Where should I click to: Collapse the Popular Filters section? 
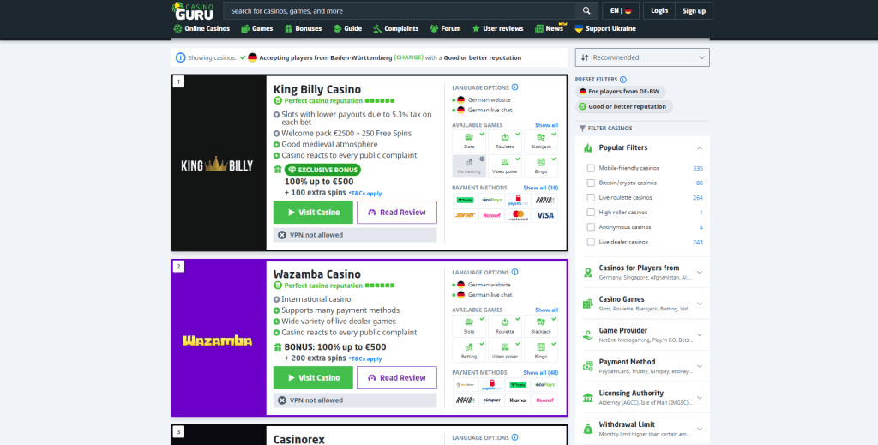tap(700, 148)
